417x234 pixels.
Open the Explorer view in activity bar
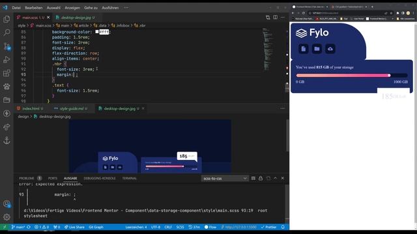pos(7,19)
